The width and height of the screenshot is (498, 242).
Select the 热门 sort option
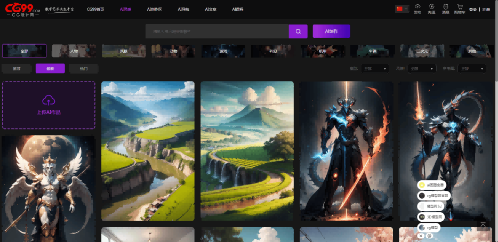click(84, 68)
